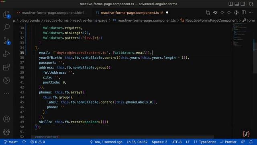Toggle the secondary side bar layout icon
The height and width of the screenshot is (145, 257).
[x=243, y=4]
